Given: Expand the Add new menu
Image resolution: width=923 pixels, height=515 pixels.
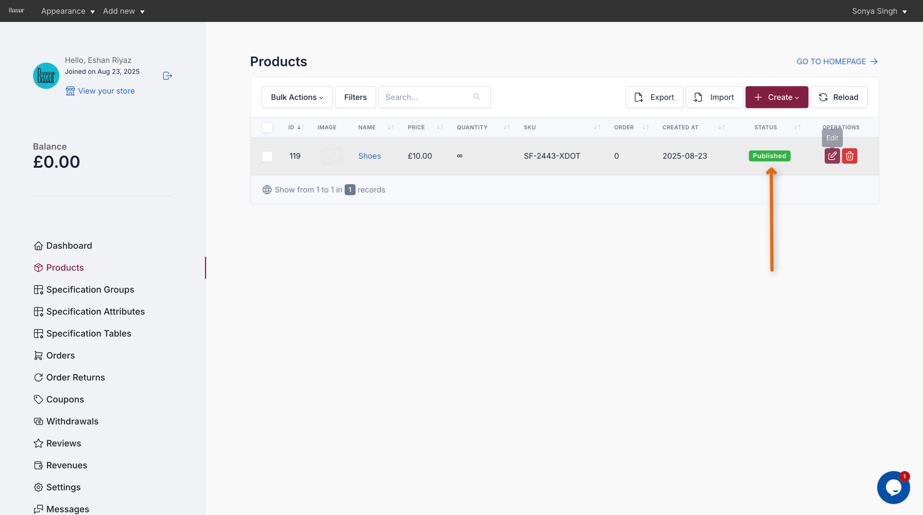Looking at the screenshot, I should (x=124, y=11).
